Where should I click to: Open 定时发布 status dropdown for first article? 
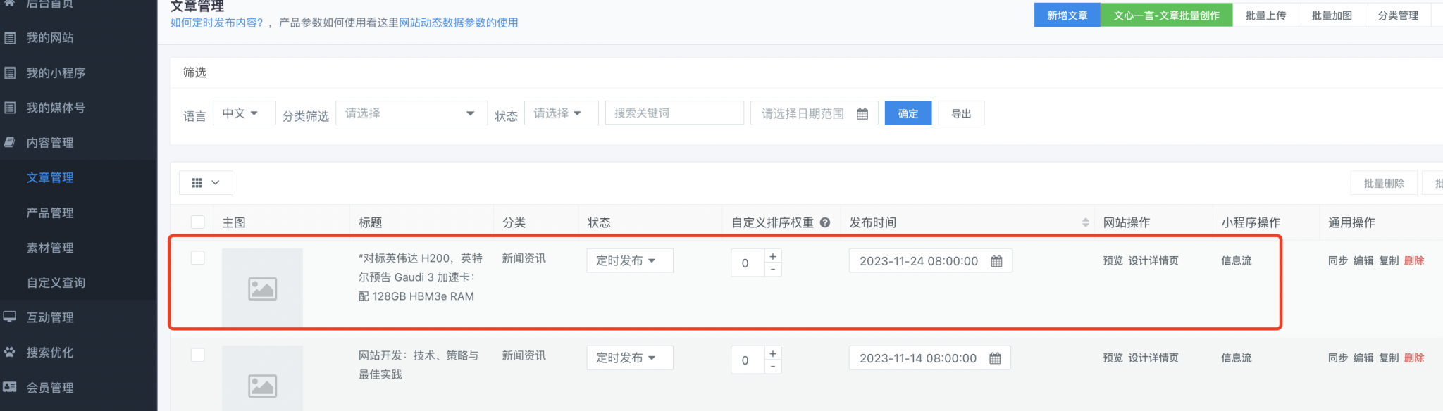click(x=629, y=261)
